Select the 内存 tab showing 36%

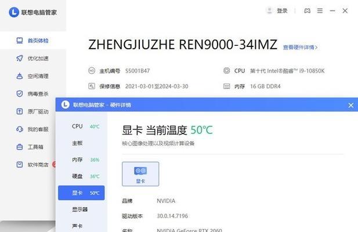(x=81, y=159)
